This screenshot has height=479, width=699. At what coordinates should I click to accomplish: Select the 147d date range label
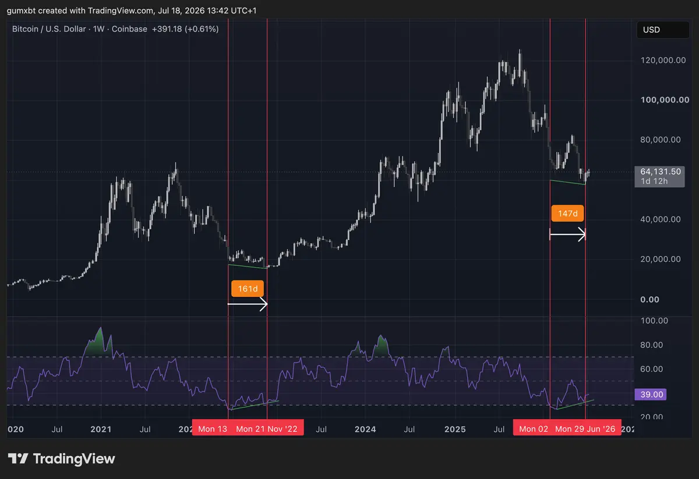tap(567, 214)
